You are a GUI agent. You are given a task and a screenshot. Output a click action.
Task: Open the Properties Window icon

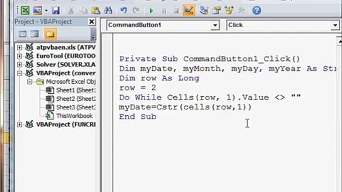(x=216, y=11)
